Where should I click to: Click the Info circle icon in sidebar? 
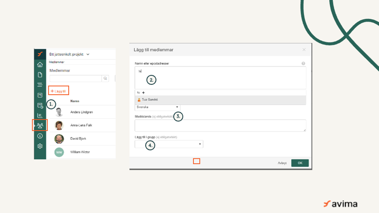pos(40,136)
